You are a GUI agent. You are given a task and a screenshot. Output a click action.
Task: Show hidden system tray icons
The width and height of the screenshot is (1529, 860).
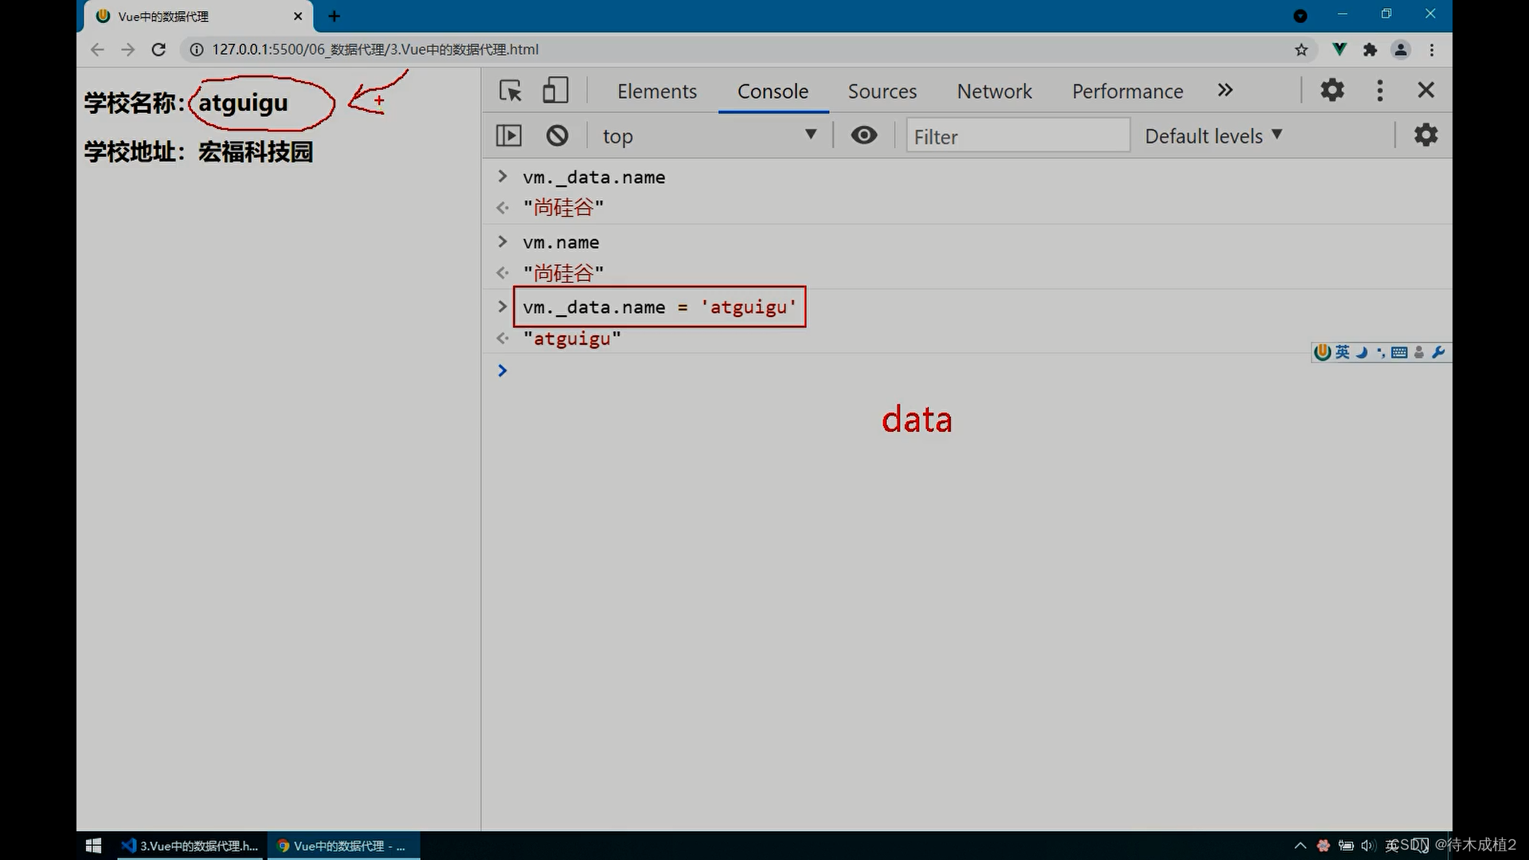pos(1300,846)
